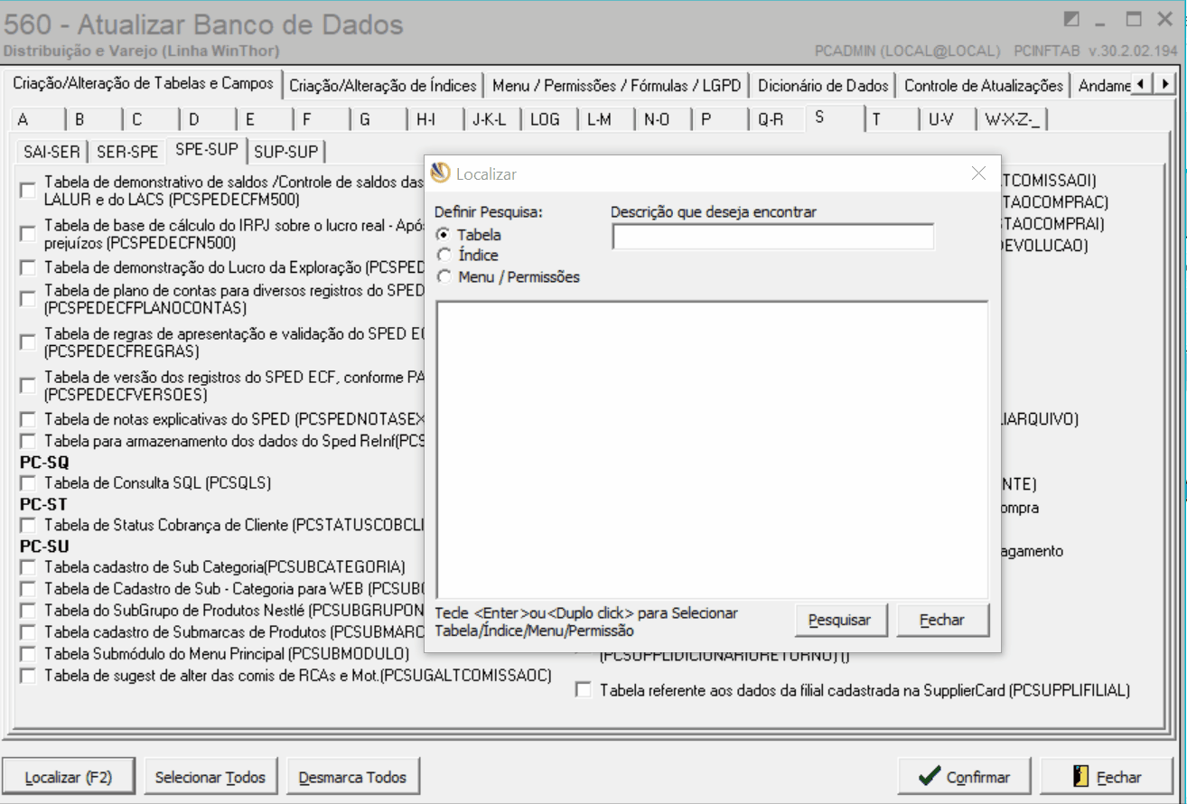Select Criação/Alteração de Tabelas e Campos tab
Viewport: 1187px width, 804px height.
pos(143,83)
